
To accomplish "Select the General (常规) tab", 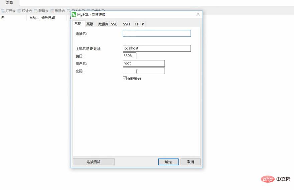I will pos(78,24).
